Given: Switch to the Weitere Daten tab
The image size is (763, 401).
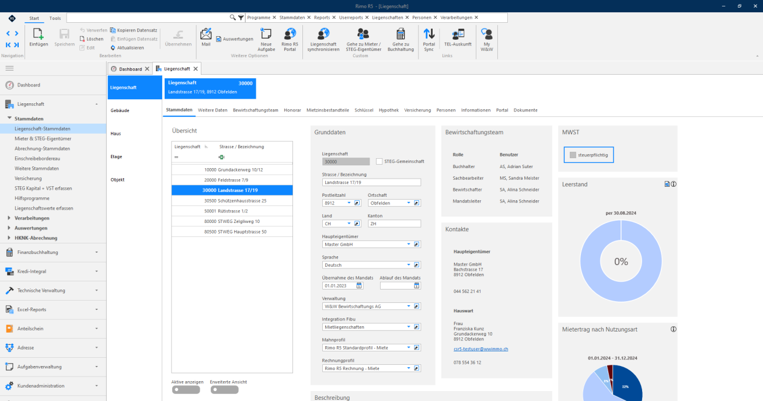Looking at the screenshot, I should click(212, 110).
